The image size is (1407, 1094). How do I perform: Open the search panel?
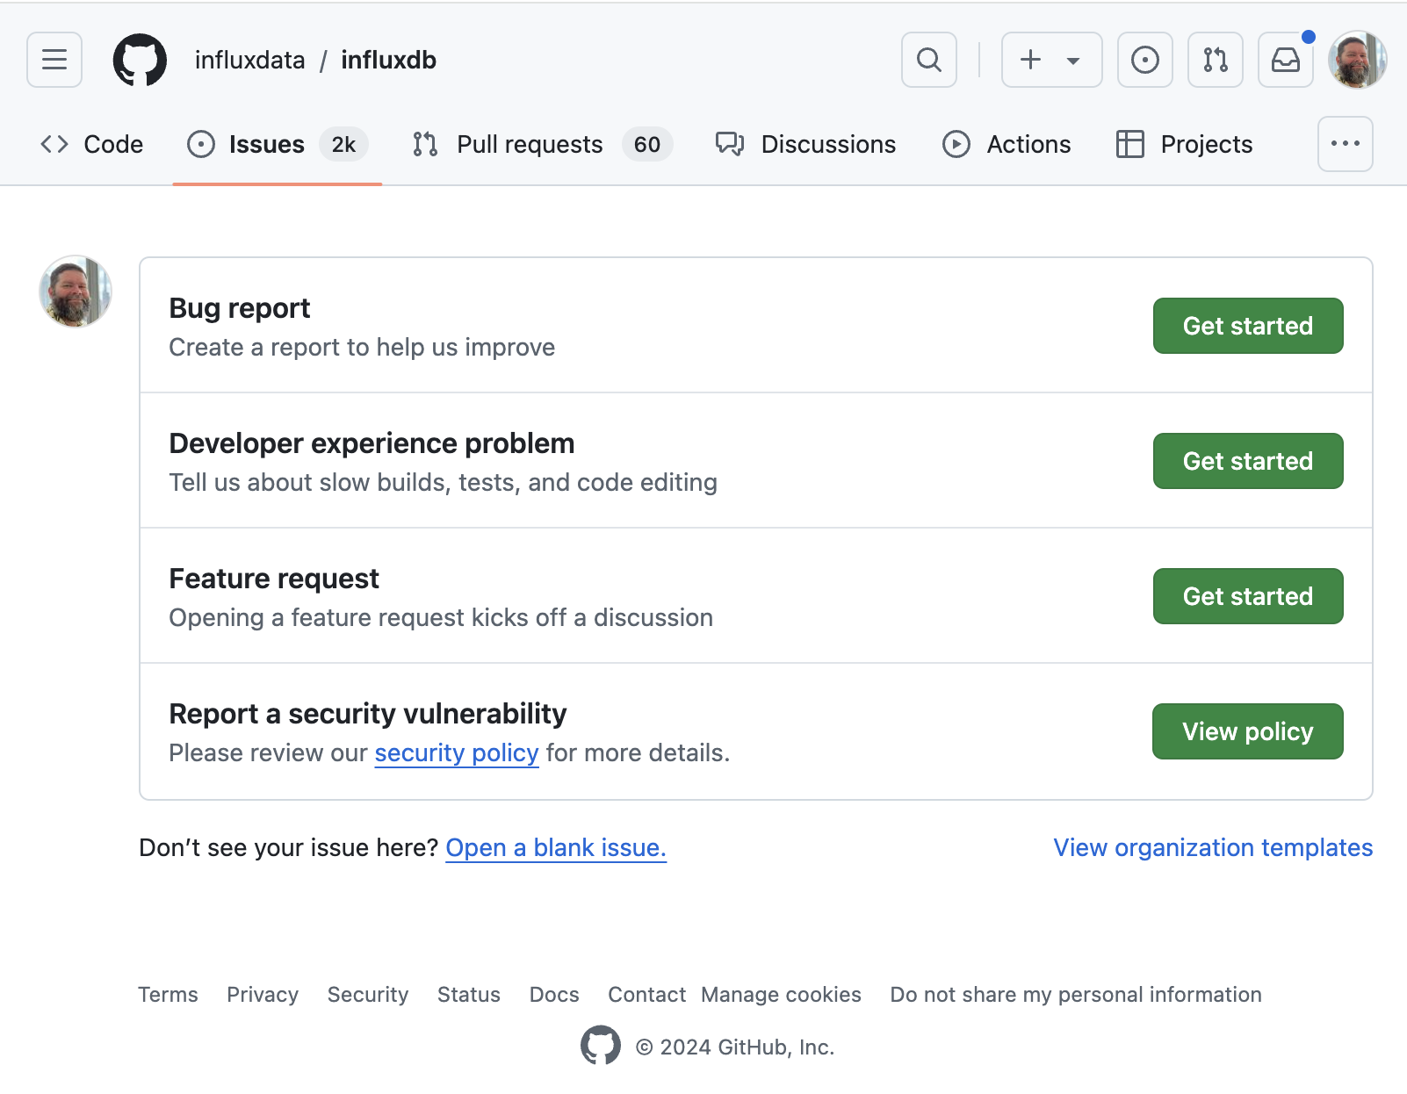(928, 60)
